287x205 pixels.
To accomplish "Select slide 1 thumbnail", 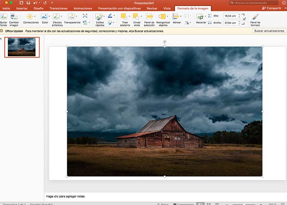I will coord(22,47).
